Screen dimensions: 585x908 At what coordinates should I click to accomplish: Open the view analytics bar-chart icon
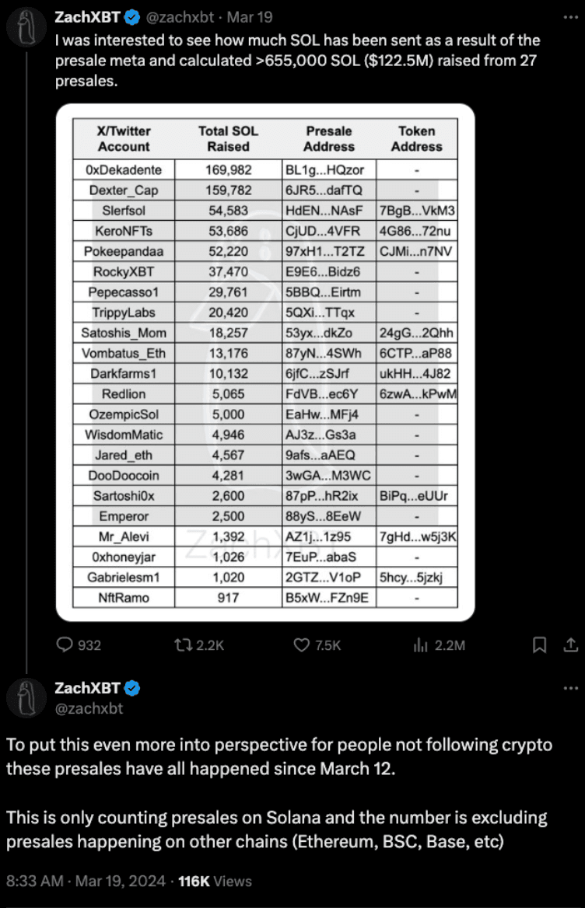coord(421,645)
